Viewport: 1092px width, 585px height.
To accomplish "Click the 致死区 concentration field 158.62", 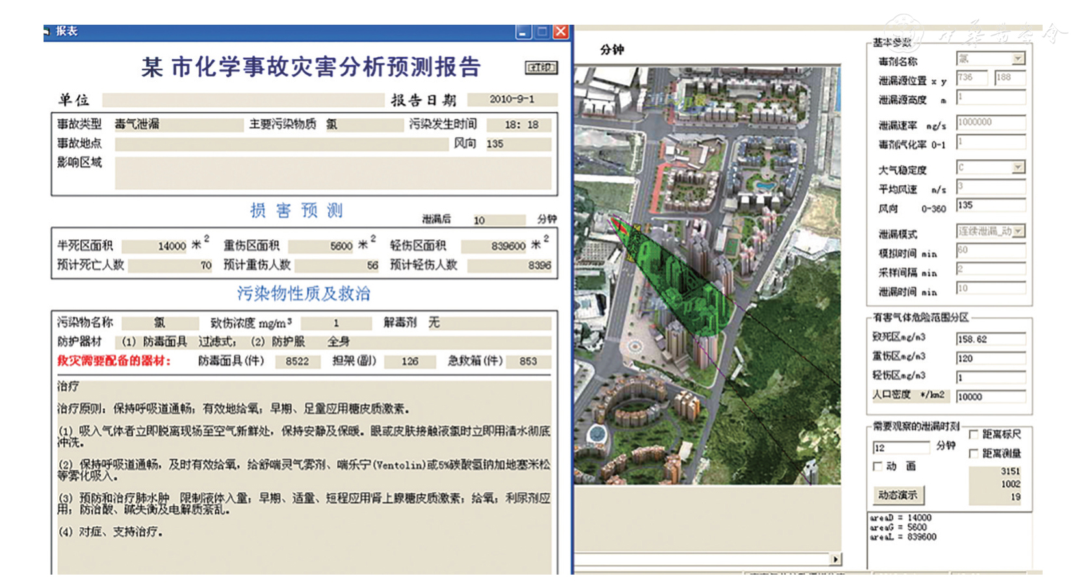I will [990, 339].
